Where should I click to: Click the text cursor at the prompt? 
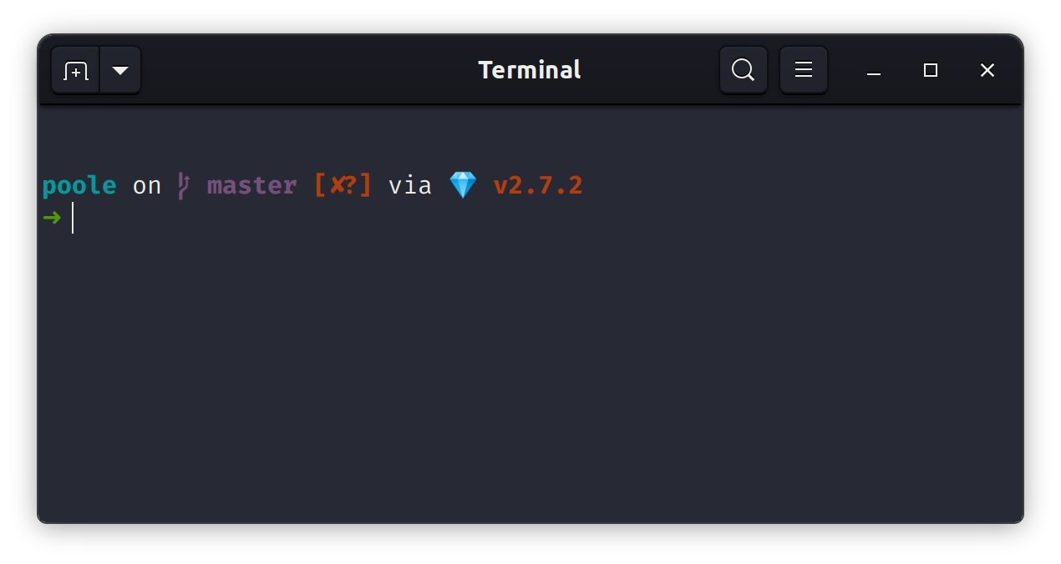73,218
